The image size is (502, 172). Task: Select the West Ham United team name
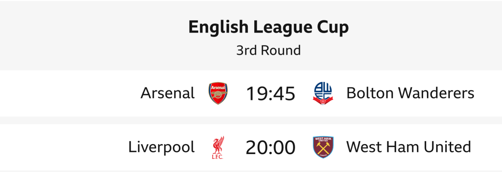tap(408, 147)
